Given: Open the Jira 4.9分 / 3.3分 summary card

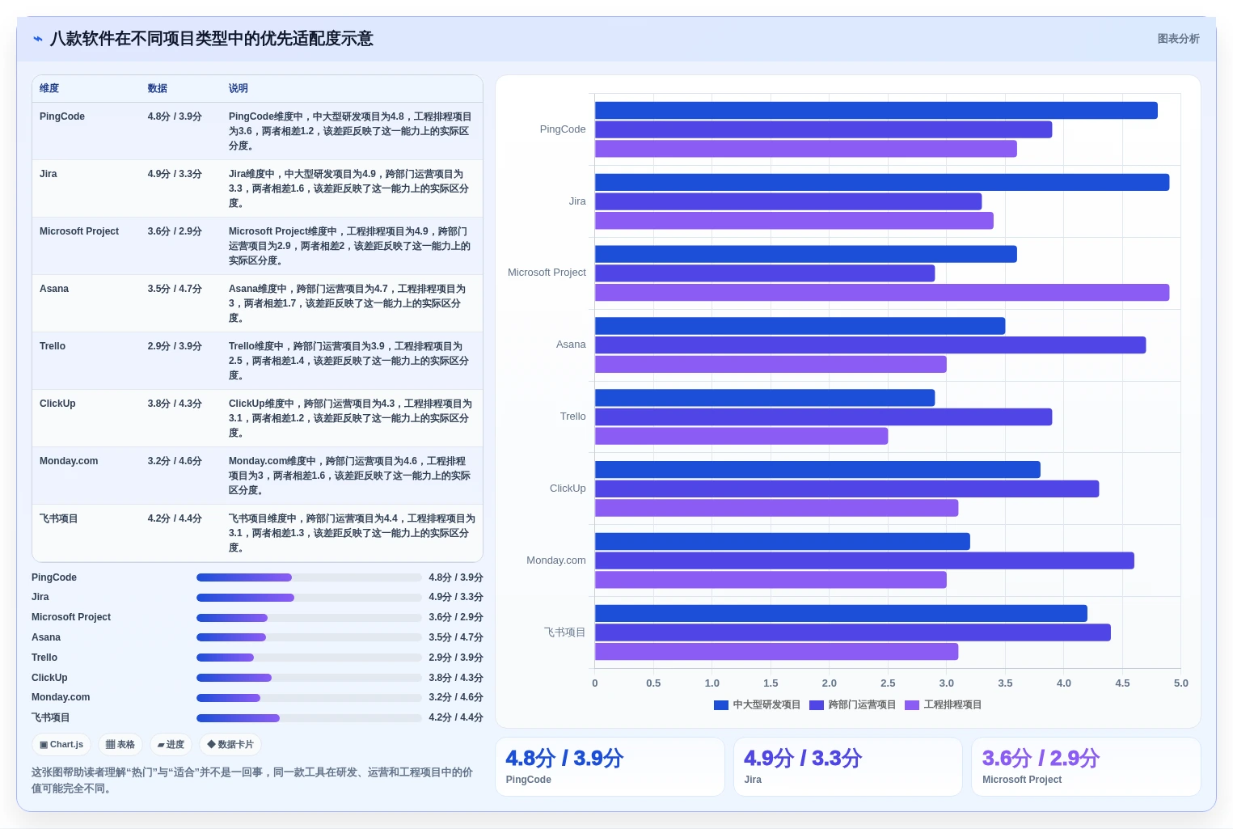Looking at the screenshot, I should click(x=848, y=767).
